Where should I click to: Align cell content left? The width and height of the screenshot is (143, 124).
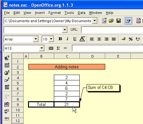[92, 39]
